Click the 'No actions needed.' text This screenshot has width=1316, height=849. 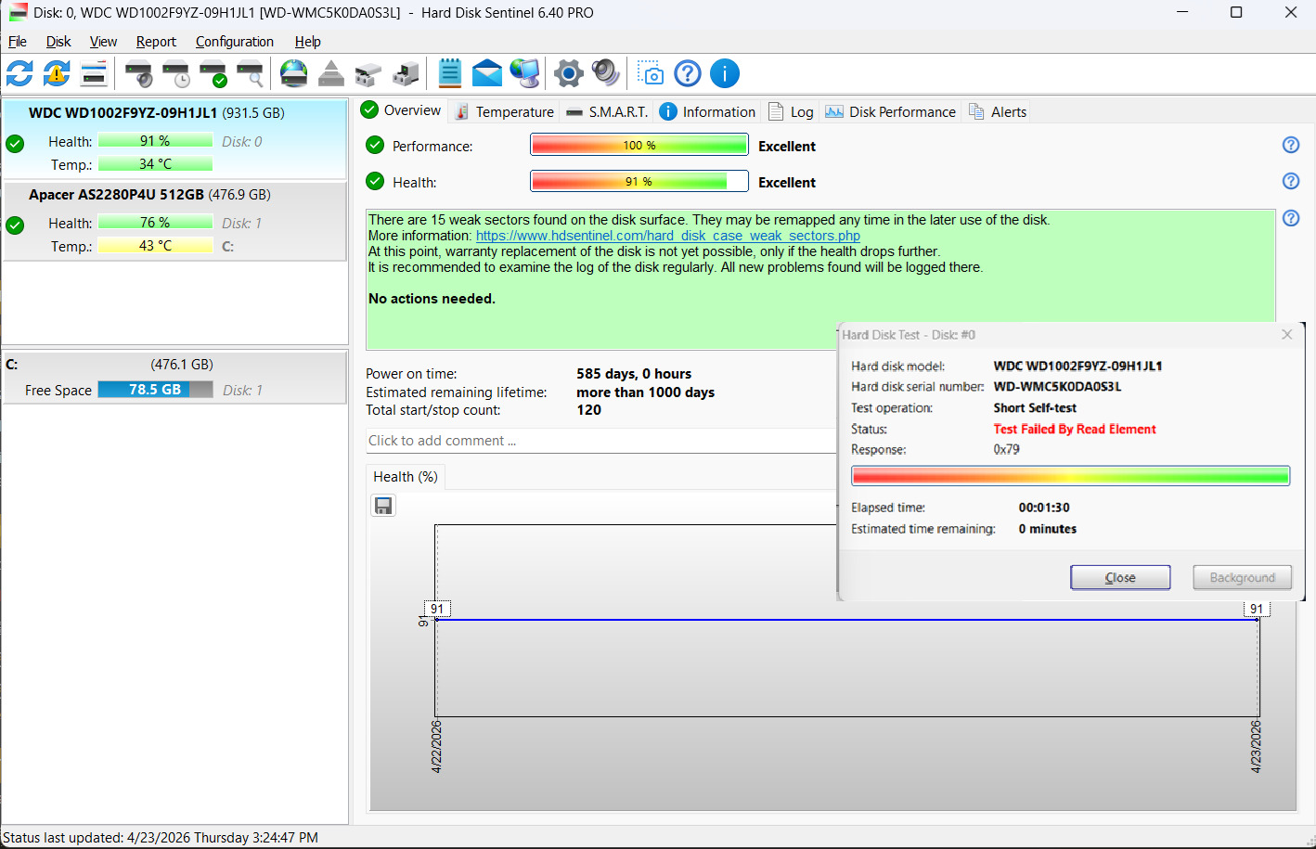(x=432, y=299)
